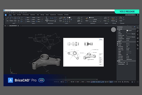Viewport: 142px width, 95px height.
Task: Click the LookFrom view navigation circle
Action: pyautogui.click(x=113, y=30)
